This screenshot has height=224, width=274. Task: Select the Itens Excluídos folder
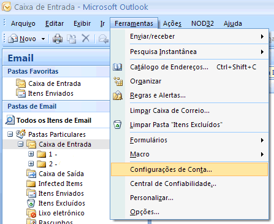(x=62, y=203)
